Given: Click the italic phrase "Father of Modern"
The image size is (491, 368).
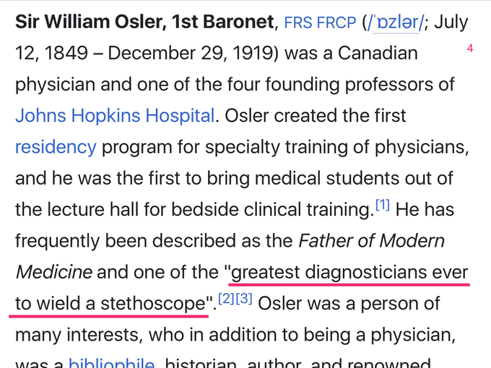Looking at the screenshot, I should (371, 240).
